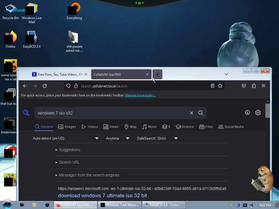
Task: Switch to the Music category
Action: coord(150,127)
